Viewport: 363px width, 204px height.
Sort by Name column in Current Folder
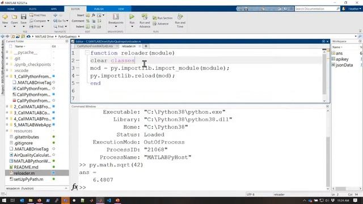point(20,46)
